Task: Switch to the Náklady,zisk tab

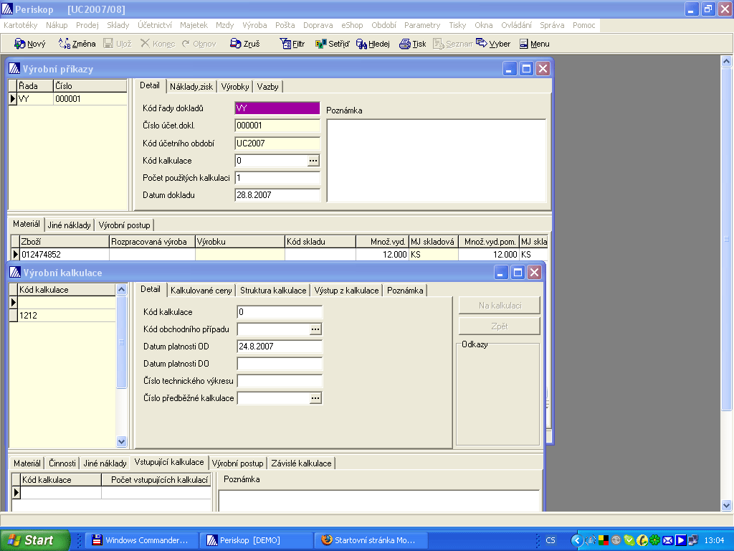Action: tap(191, 87)
